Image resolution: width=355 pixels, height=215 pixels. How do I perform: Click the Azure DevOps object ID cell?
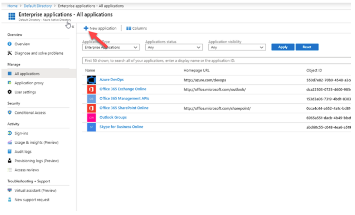[x=329, y=80]
